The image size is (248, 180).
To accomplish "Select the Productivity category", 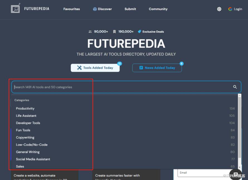I will click(x=25, y=109).
